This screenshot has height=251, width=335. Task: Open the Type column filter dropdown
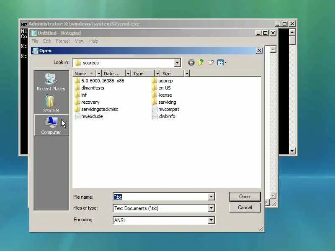157,74
